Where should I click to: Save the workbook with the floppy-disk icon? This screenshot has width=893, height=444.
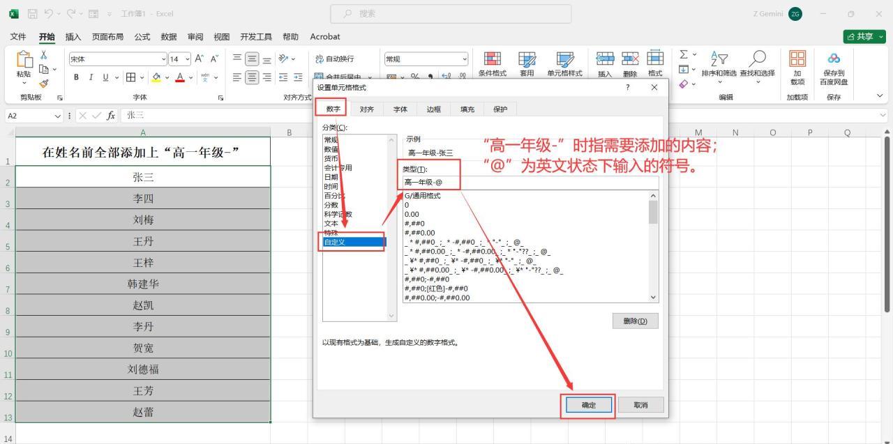point(31,14)
